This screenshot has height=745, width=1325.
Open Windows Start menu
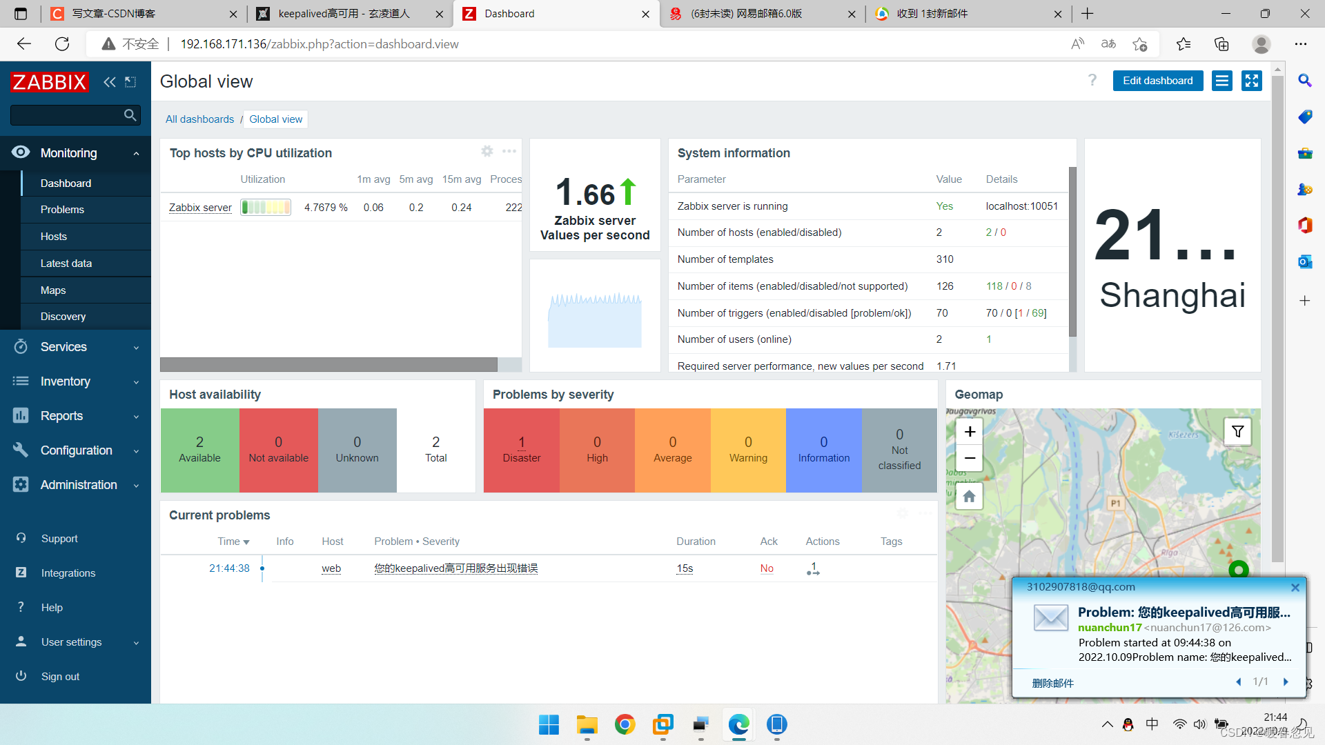[549, 725]
